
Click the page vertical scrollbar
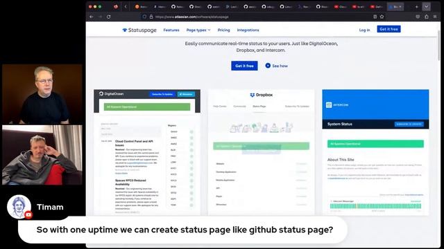point(439,45)
